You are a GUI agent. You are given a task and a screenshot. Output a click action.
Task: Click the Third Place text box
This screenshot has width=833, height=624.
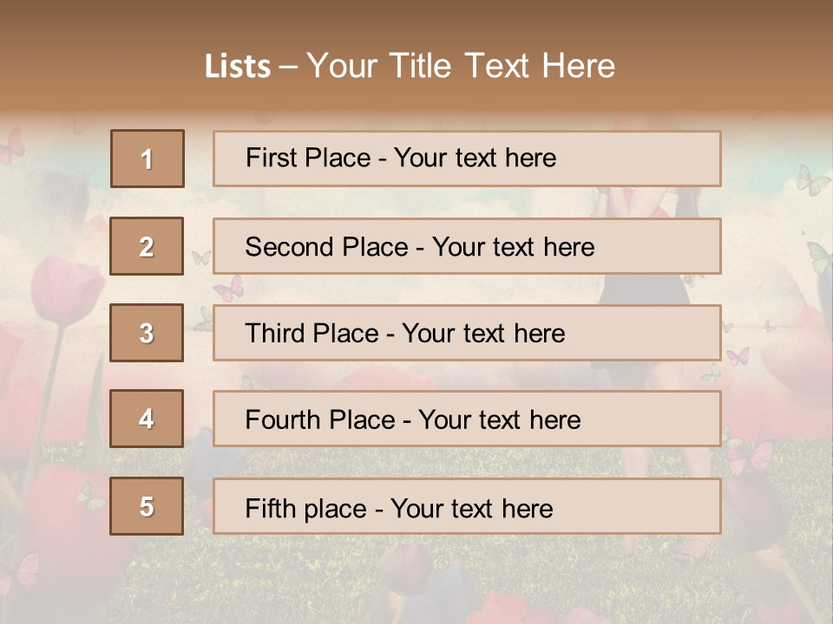pos(467,333)
